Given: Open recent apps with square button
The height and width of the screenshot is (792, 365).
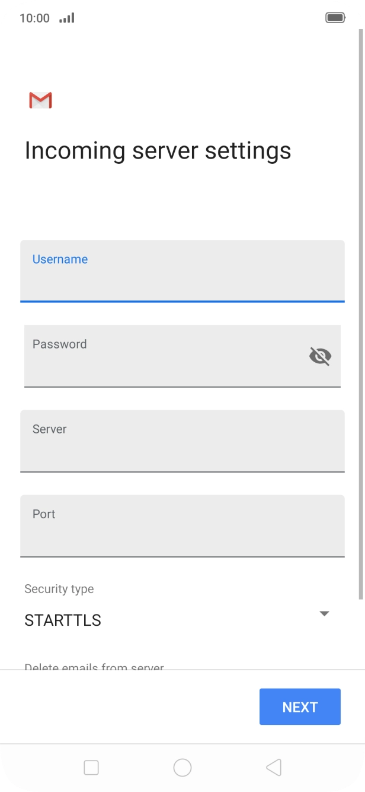Looking at the screenshot, I should coord(91,768).
